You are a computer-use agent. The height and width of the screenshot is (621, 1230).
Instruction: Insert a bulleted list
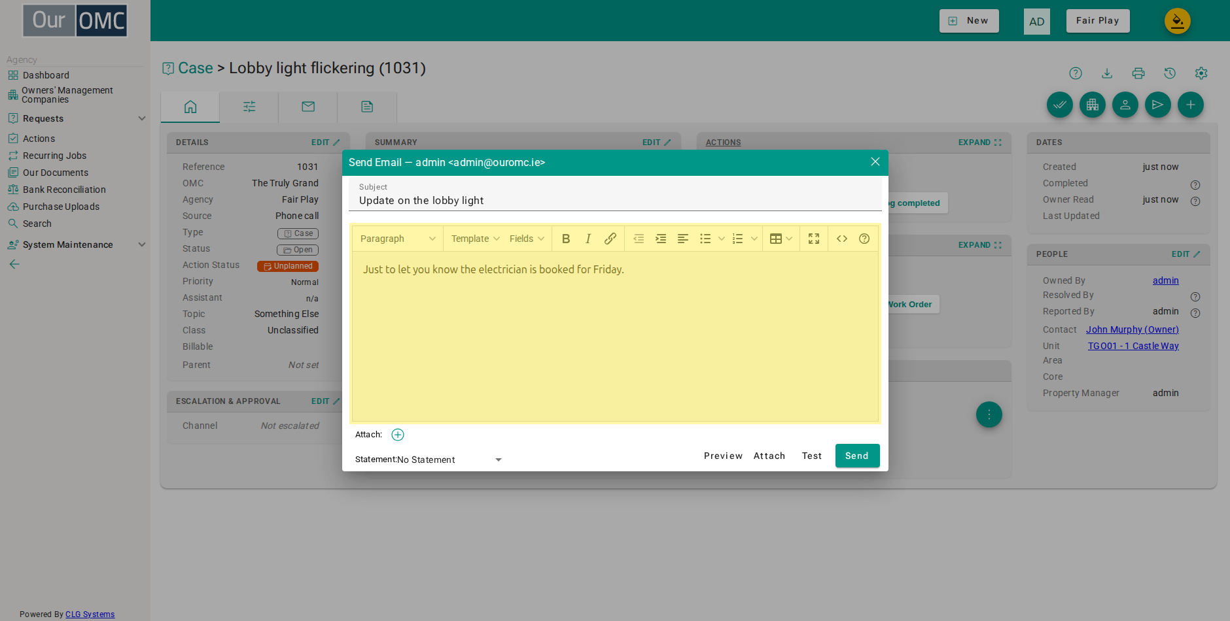(705, 239)
